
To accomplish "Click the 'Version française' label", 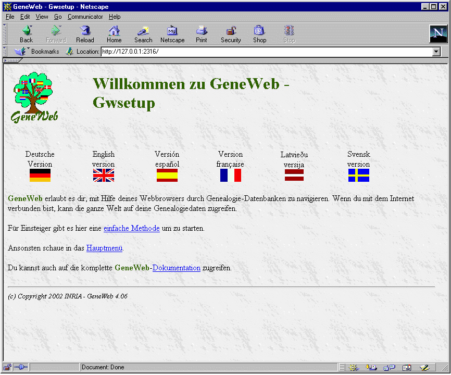I will [x=230, y=159].
